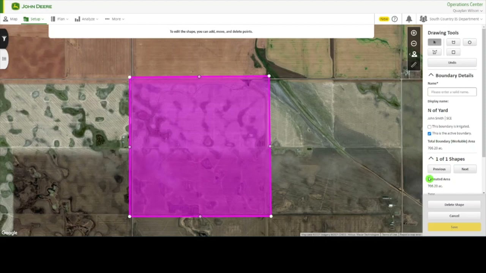Select the circle drawing tool
This screenshot has width=486, height=273.
pos(470,42)
